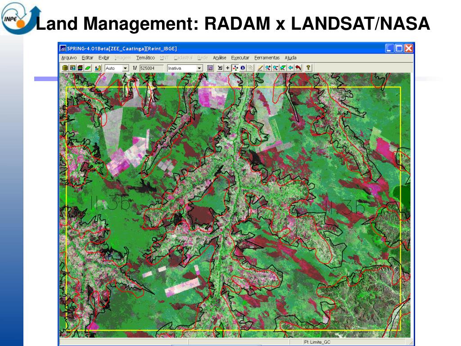Screen dimensions: 461x346
Task: Minimize the SPRING window
Action: 389,48
